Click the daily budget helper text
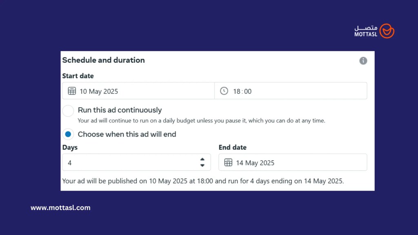The image size is (418, 235). [201, 121]
